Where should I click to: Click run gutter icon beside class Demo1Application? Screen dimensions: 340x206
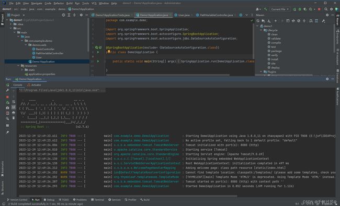click(98, 52)
